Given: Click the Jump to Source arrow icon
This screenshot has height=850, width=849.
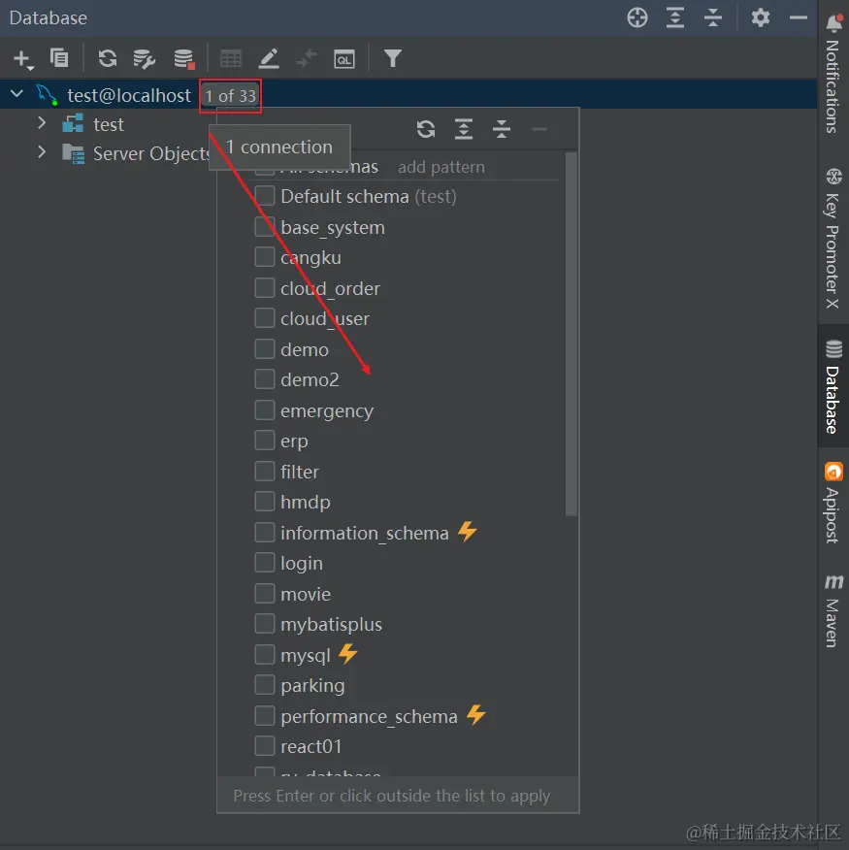Looking at the screenshot, I should 307,58.
